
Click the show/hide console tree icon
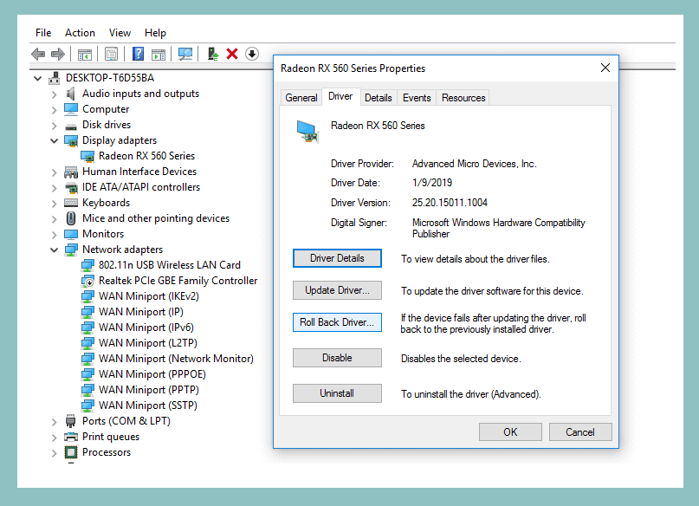point(85,54)
